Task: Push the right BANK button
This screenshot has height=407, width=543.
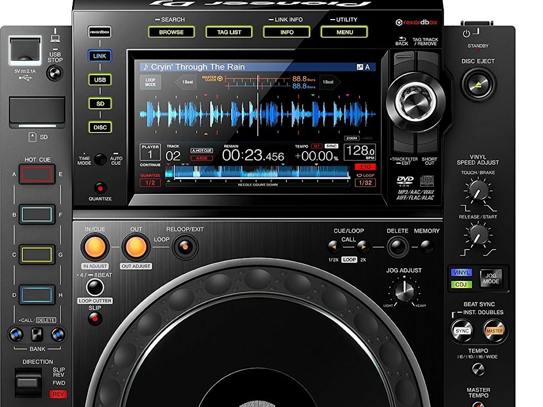Action: pos(58,335)
